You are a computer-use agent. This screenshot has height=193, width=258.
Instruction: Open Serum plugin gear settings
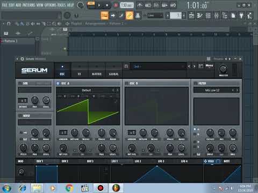pos(23,59)
